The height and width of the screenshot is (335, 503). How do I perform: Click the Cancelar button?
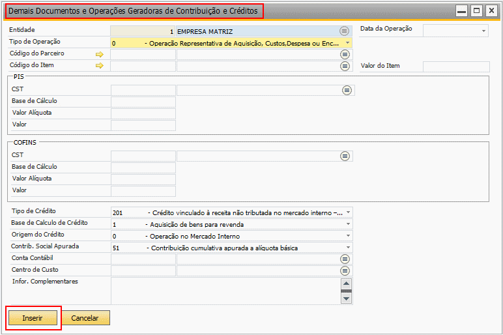coord(85,317)
